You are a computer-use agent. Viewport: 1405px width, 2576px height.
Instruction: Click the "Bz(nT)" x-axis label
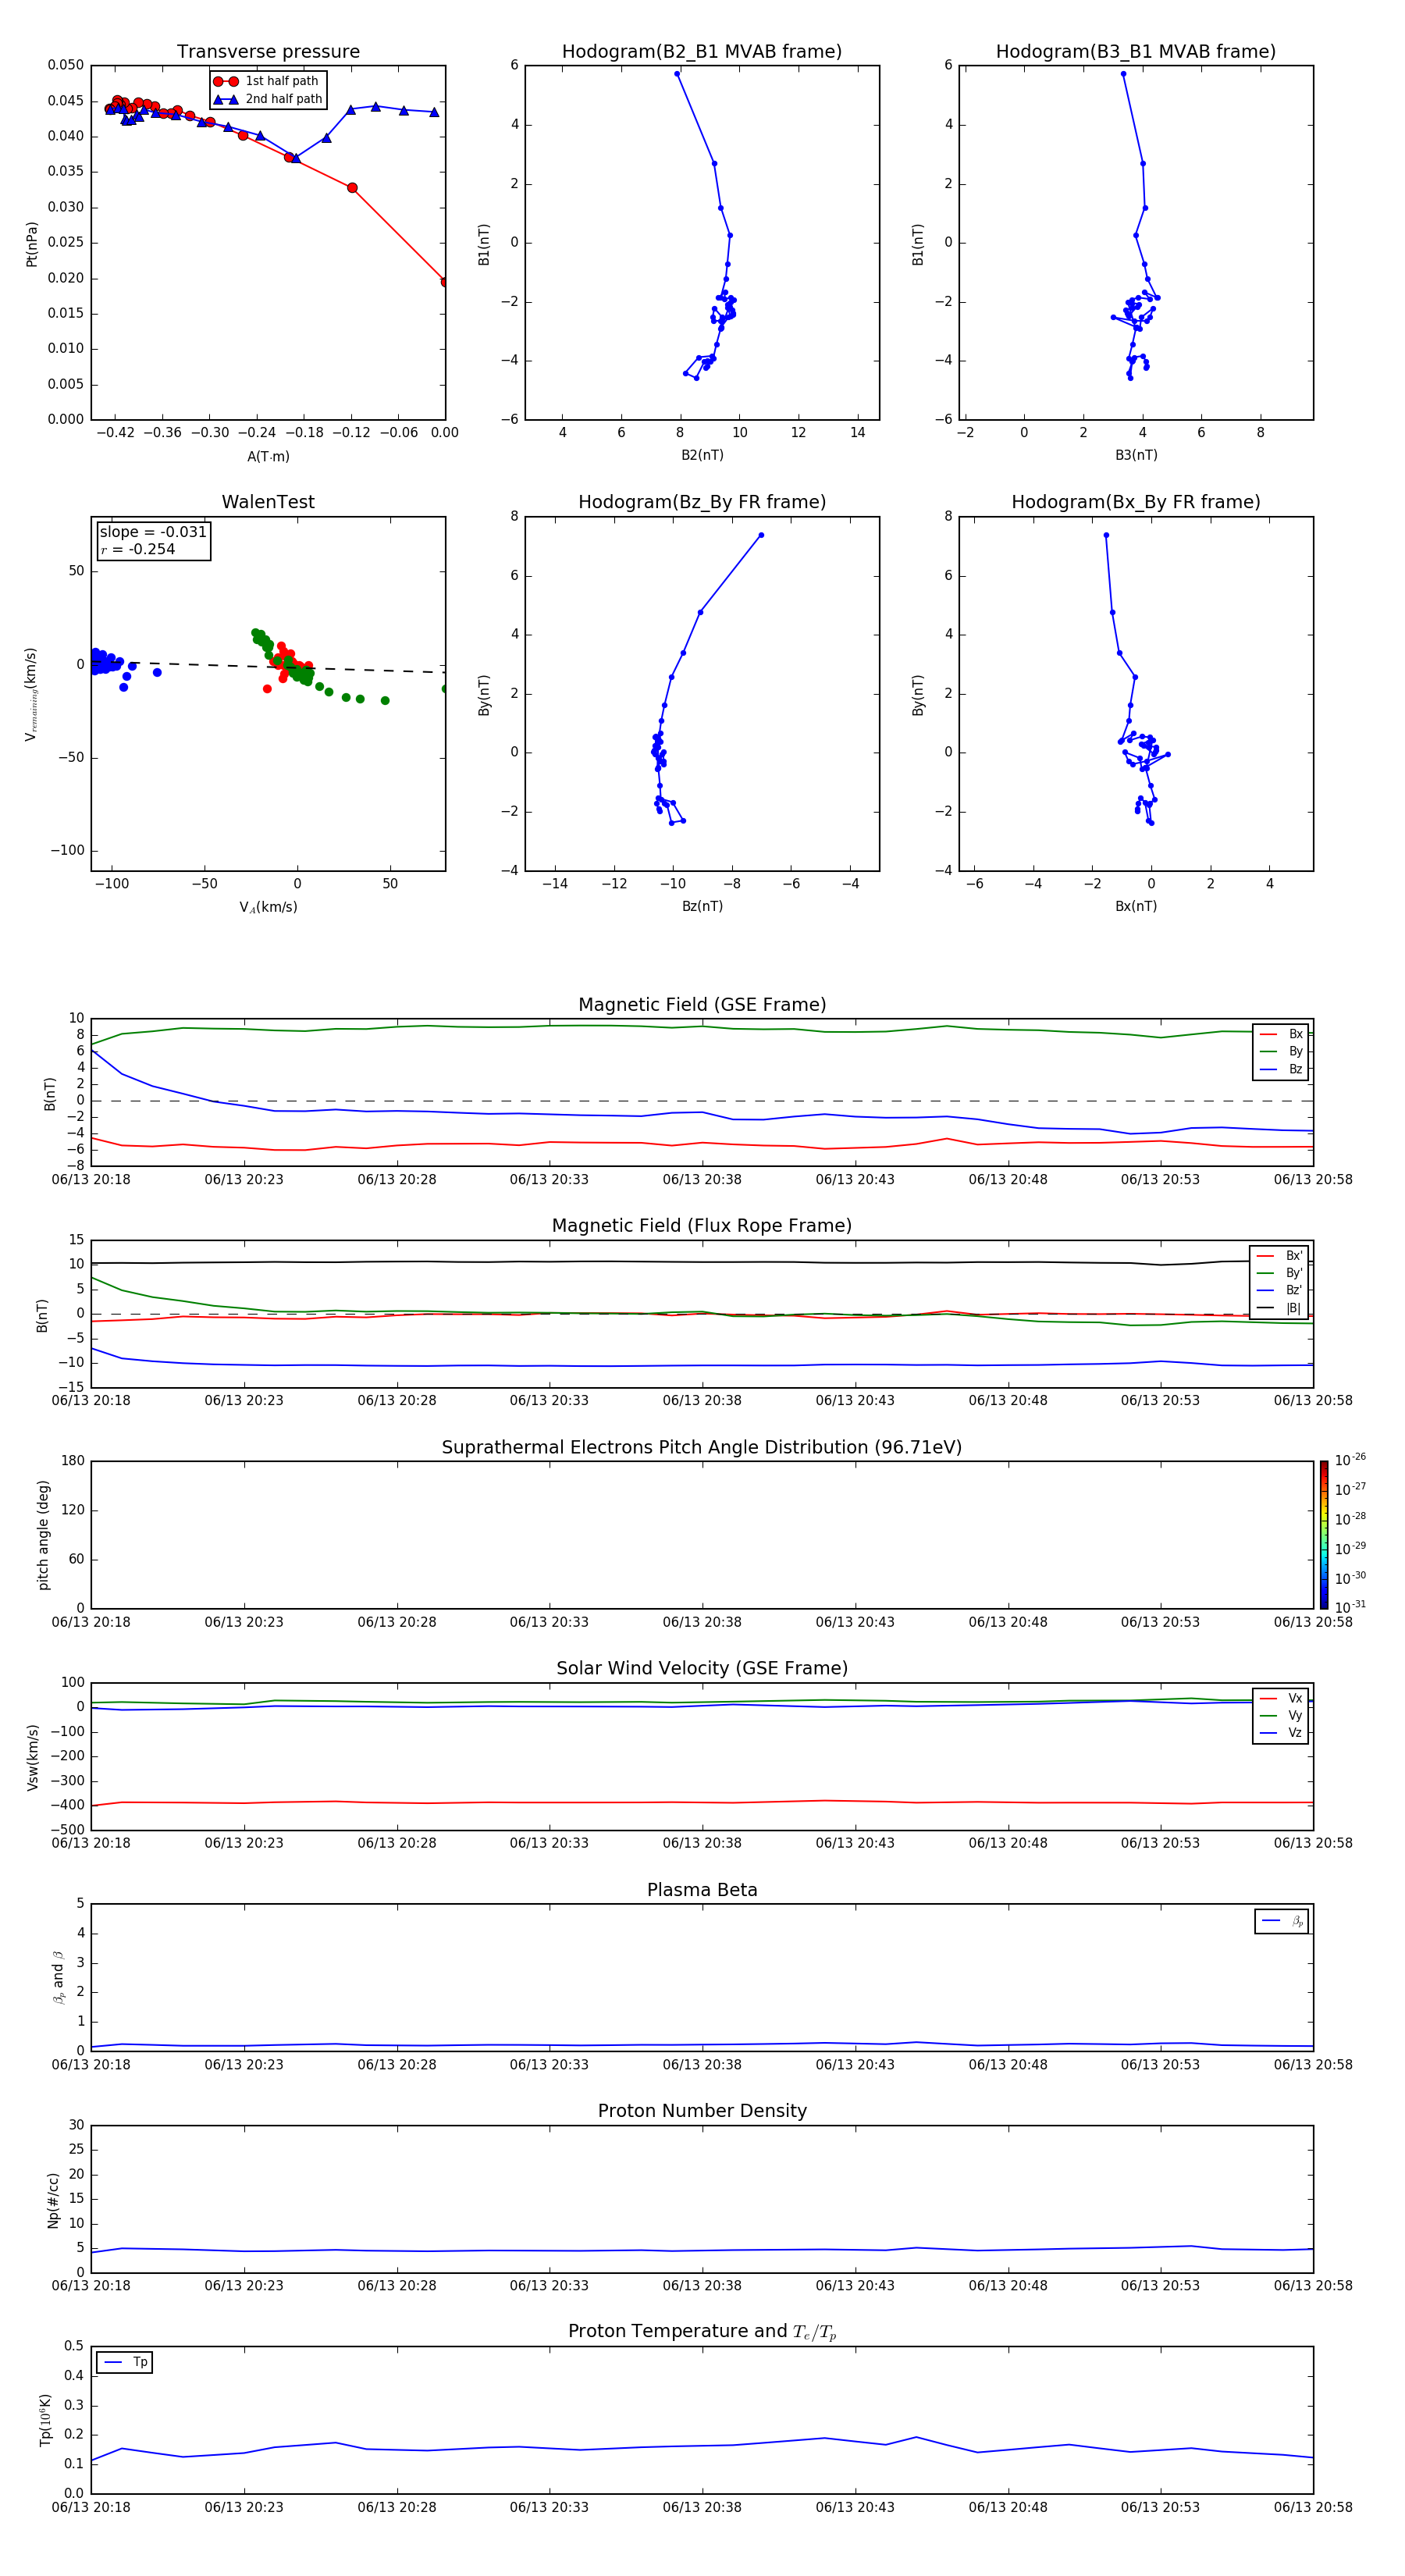702,906
